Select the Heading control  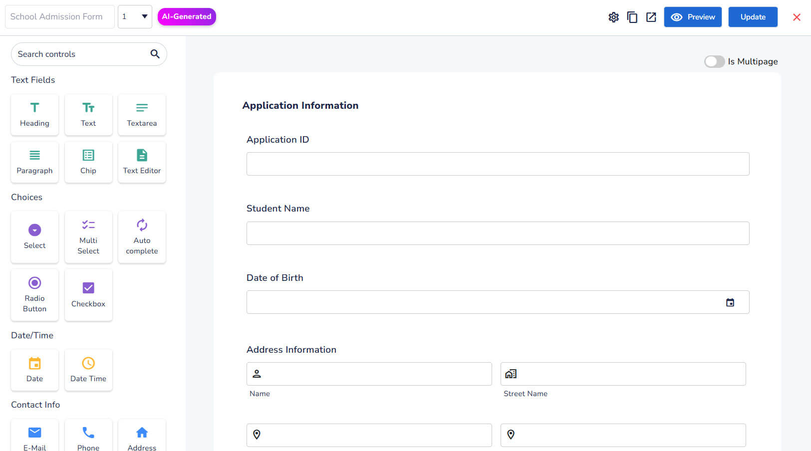tap(34, 114)
